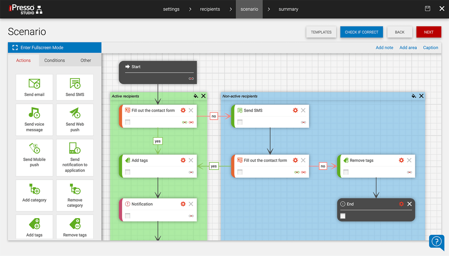This screenshot has height=256, width=449.
Task: Open the summary step in the top bar
Action: coord(288,9)
